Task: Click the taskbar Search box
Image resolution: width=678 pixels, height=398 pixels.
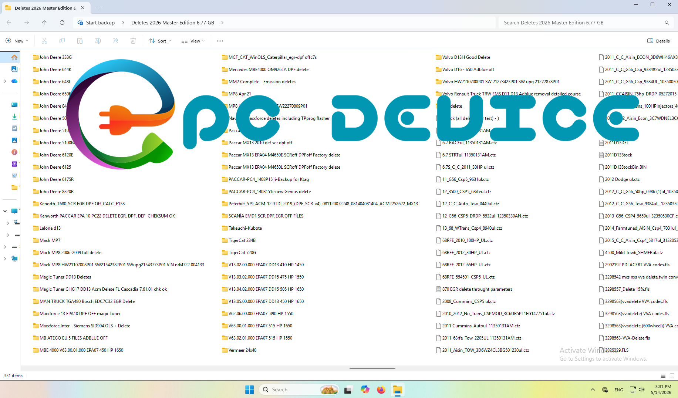Action: point(299,389)
